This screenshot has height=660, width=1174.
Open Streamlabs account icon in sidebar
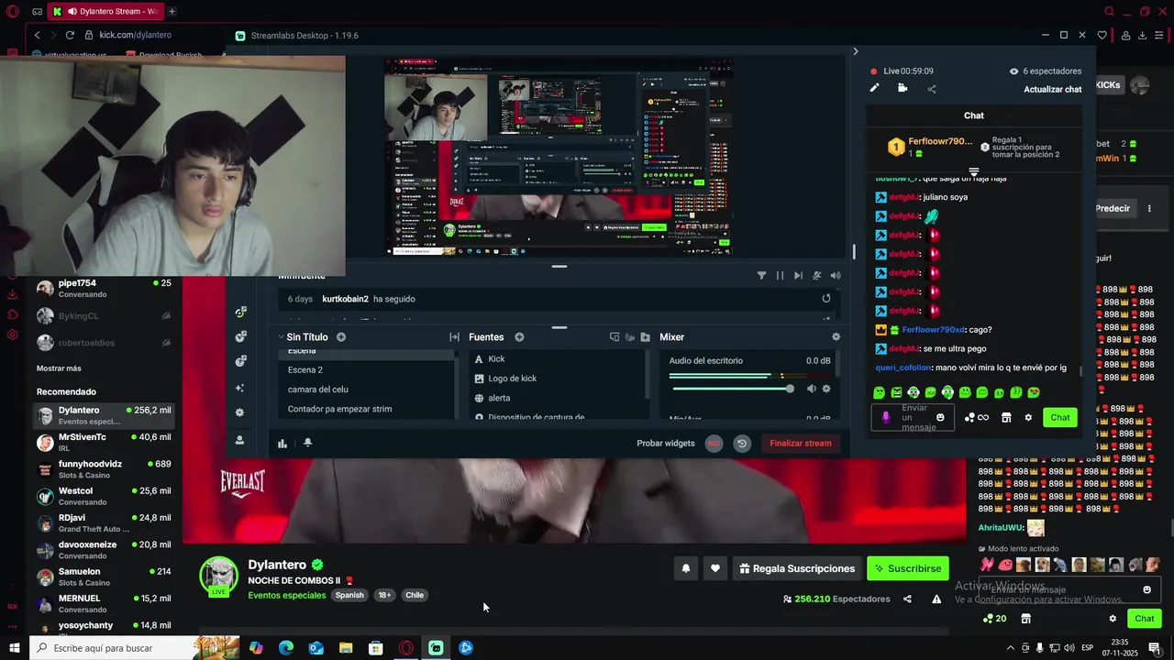click(x=239, y=440)
